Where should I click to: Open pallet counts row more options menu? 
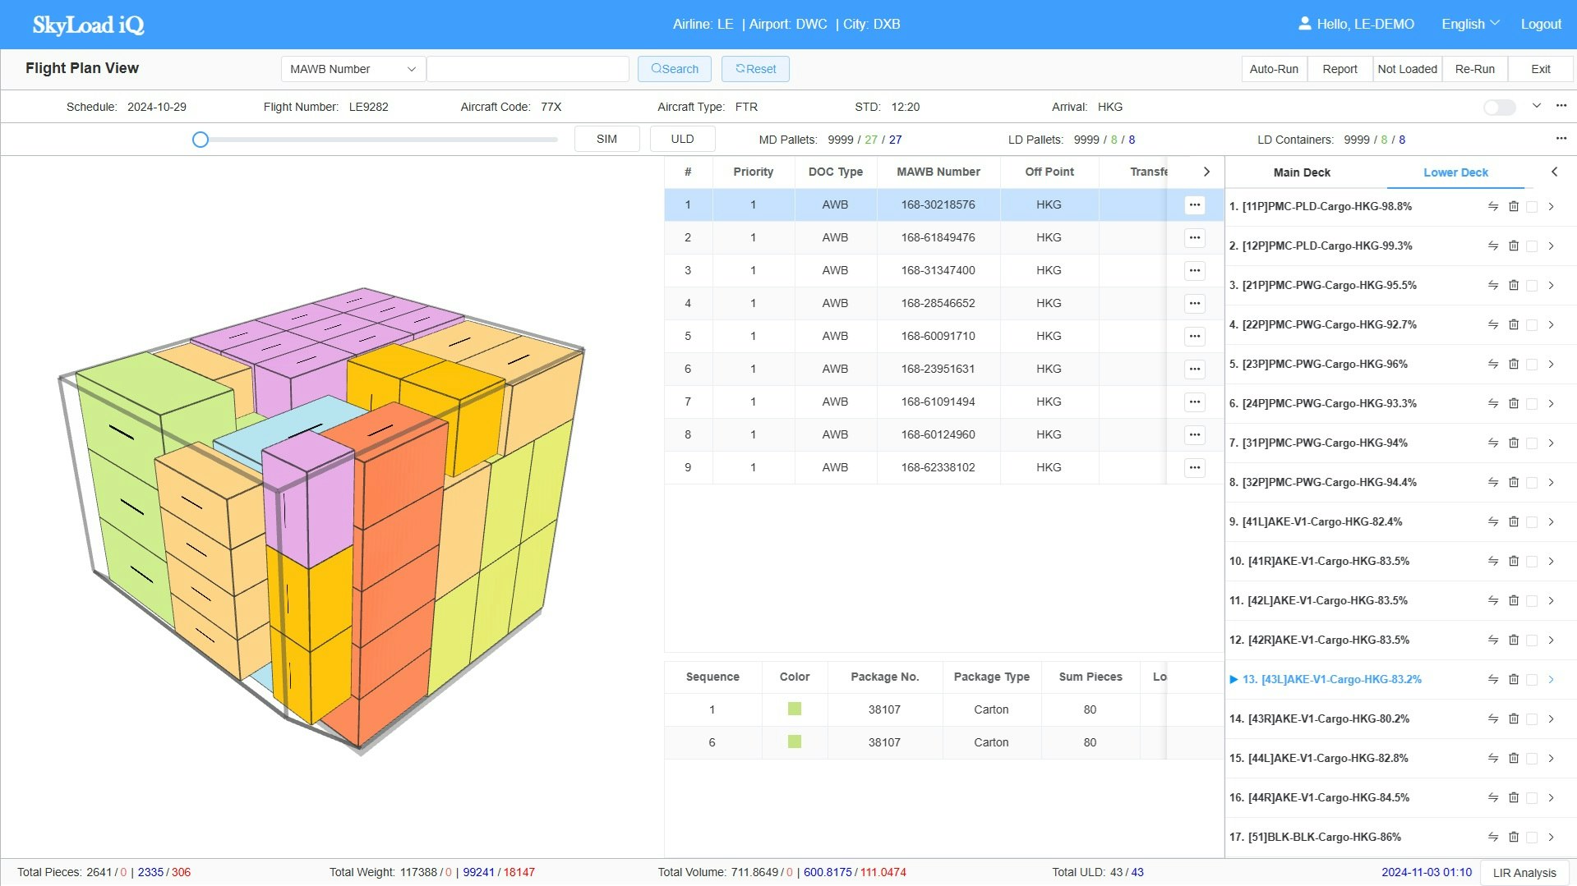click(x=1561, y=139)
